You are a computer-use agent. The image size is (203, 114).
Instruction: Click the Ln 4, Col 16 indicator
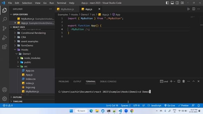(x=112, y=105)
